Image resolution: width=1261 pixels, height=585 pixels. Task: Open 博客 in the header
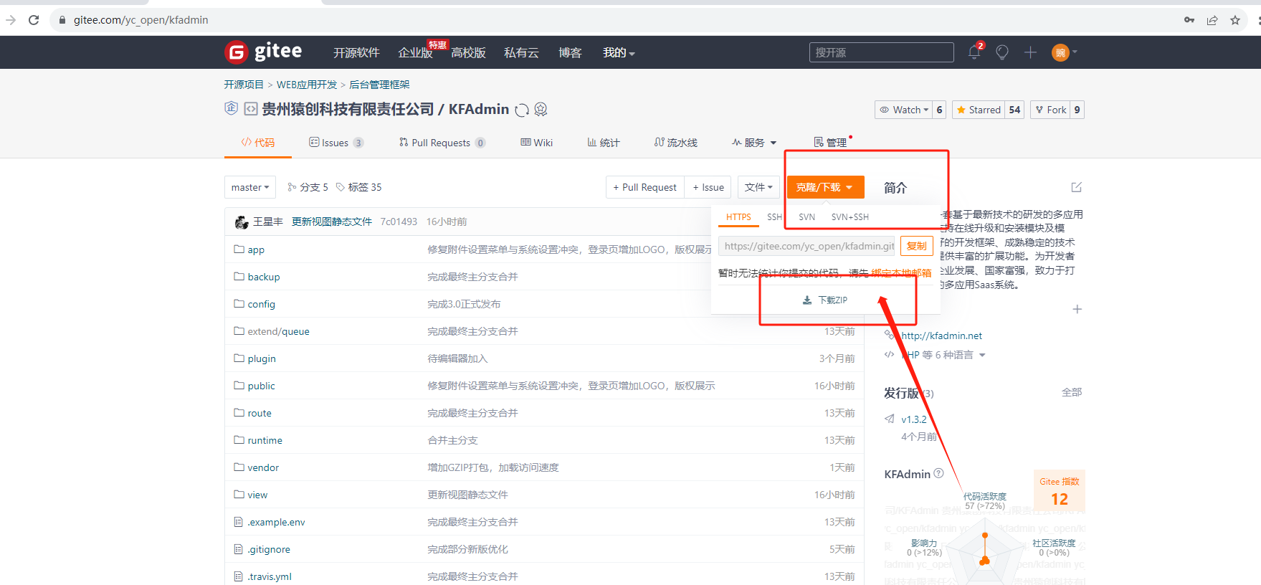(x=570, y=52)
